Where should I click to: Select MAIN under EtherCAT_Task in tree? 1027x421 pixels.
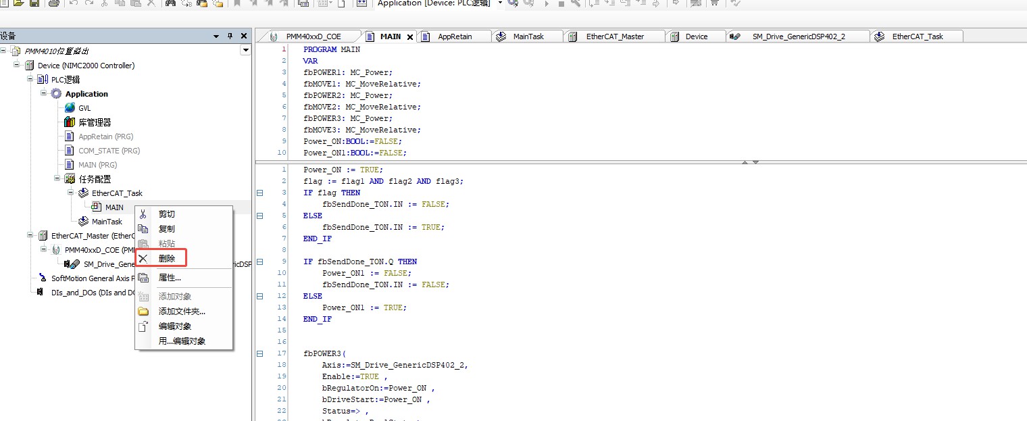114,207
